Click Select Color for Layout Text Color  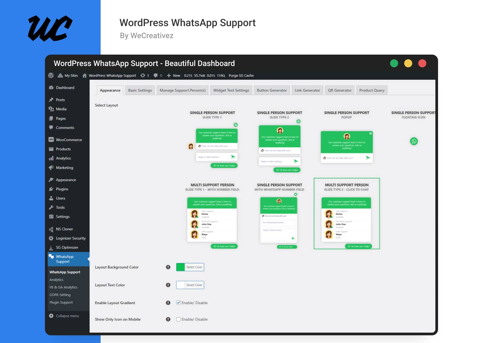[x=194, y=285]
